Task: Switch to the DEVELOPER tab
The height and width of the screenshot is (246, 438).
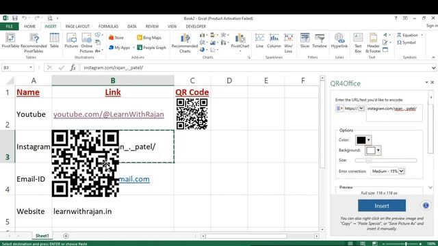Action: click(196, 26)
